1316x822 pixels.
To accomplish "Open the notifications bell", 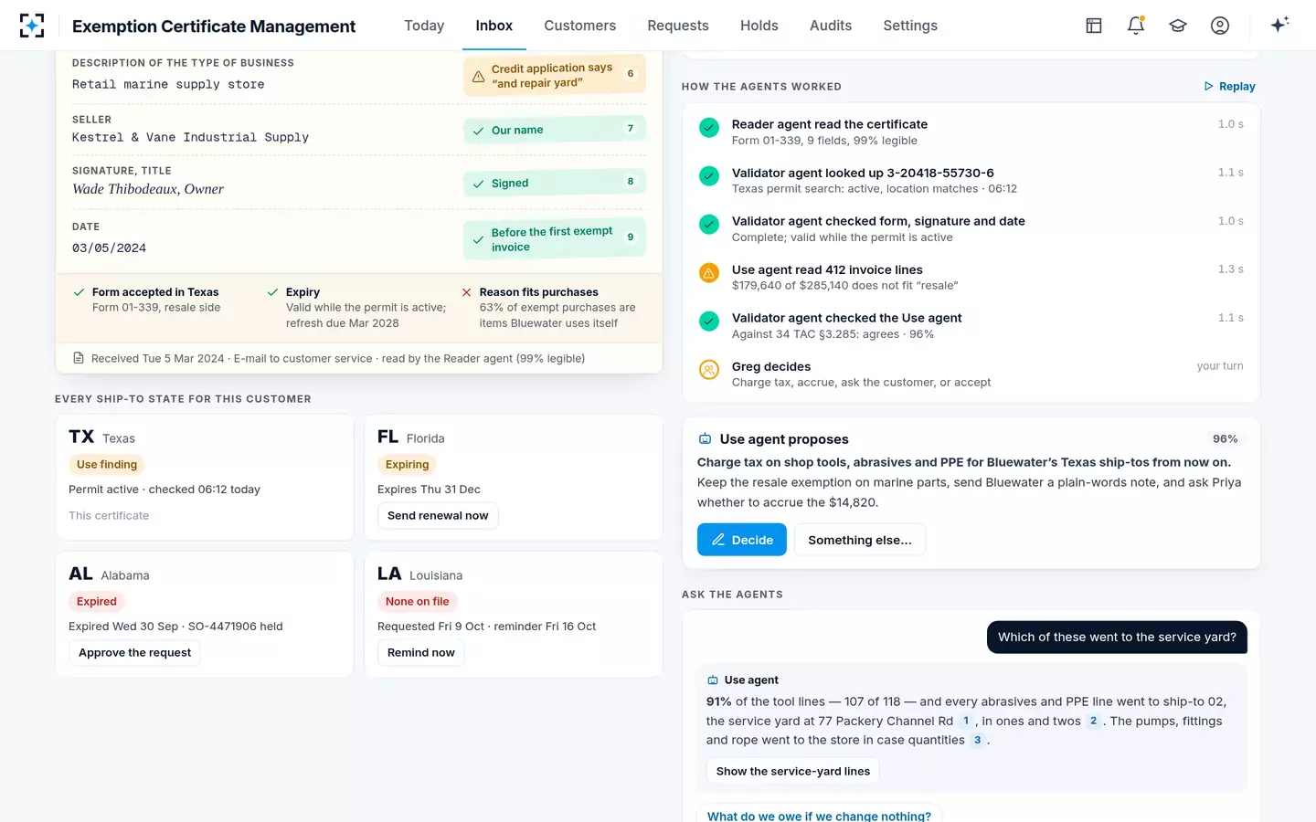I will pos(1136,26).
